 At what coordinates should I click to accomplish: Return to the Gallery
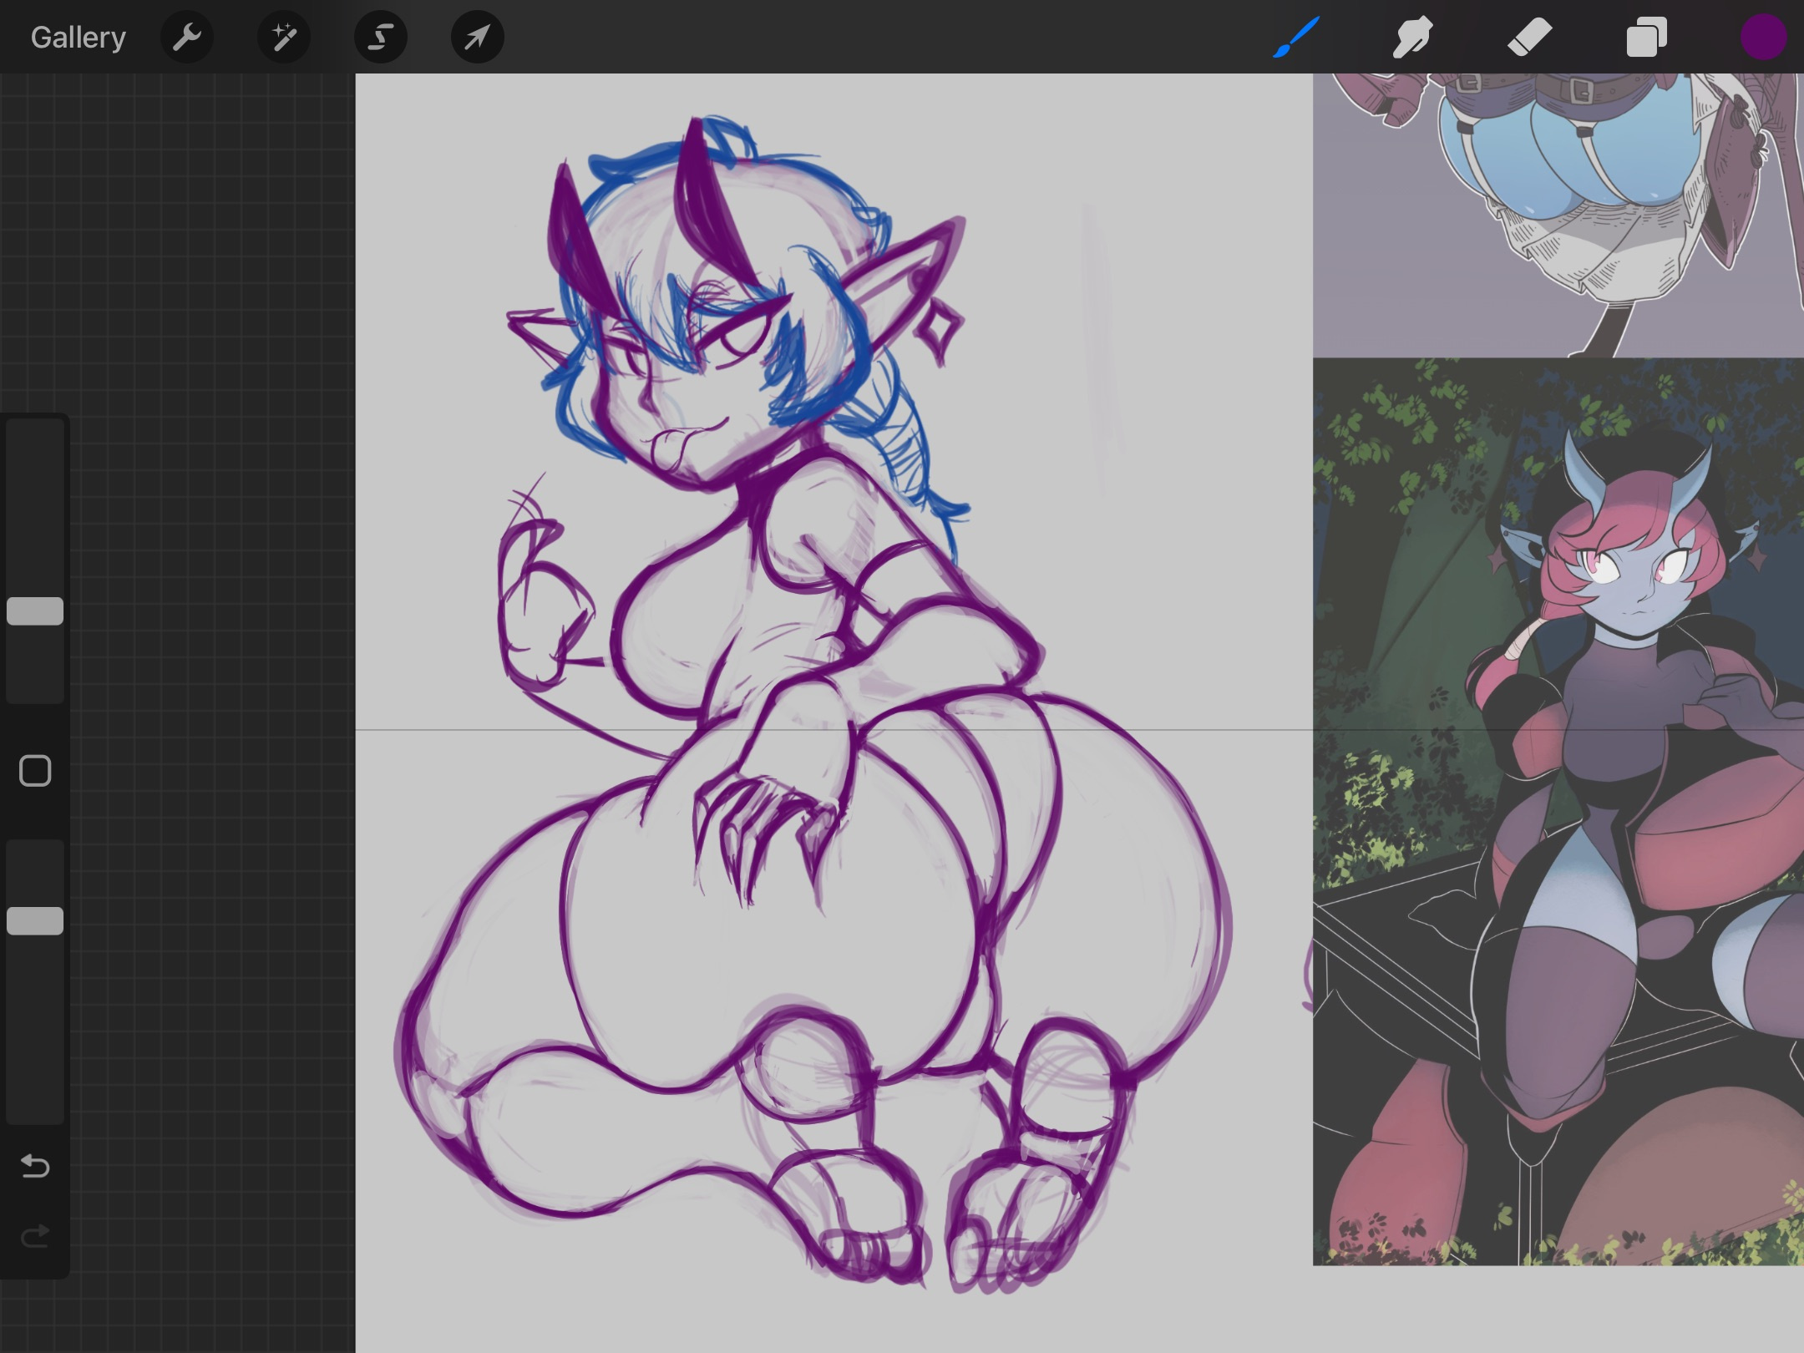79,38
